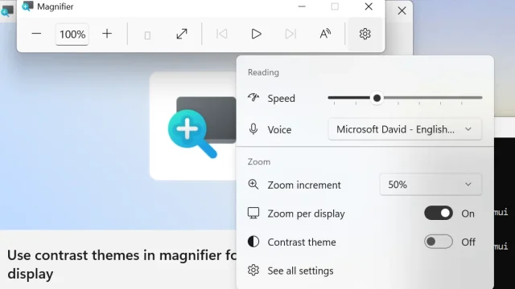The image size is (515, 289).
Task: Start reading with the play button
Action: (x=256, y=34)
